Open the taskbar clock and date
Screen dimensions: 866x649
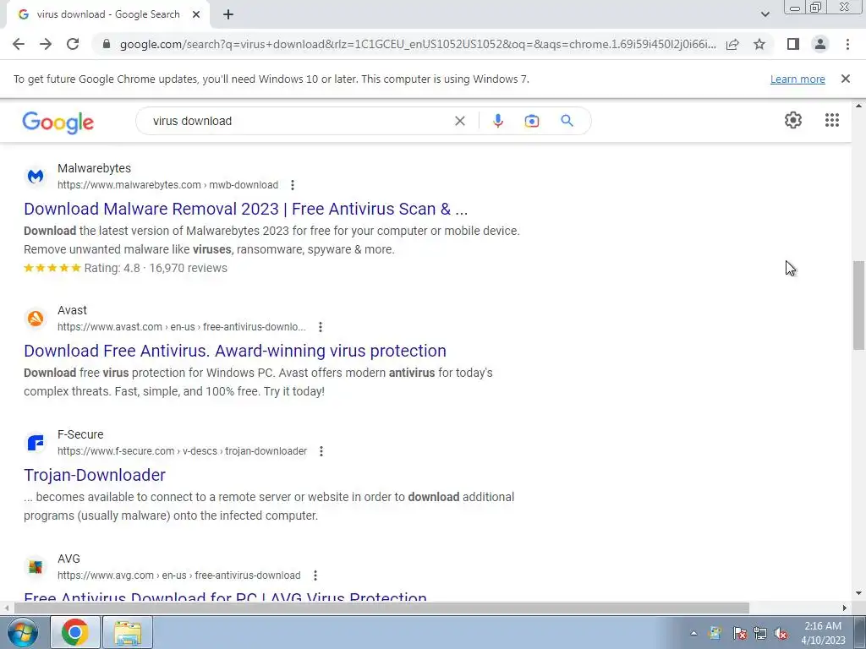tap(823, 633)
